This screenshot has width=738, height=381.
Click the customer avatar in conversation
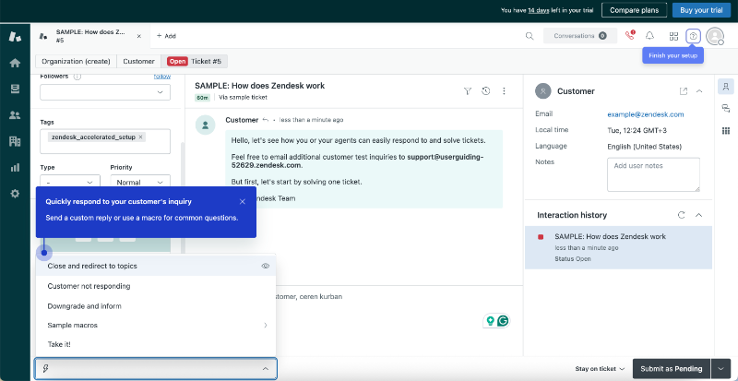point(205,125)
